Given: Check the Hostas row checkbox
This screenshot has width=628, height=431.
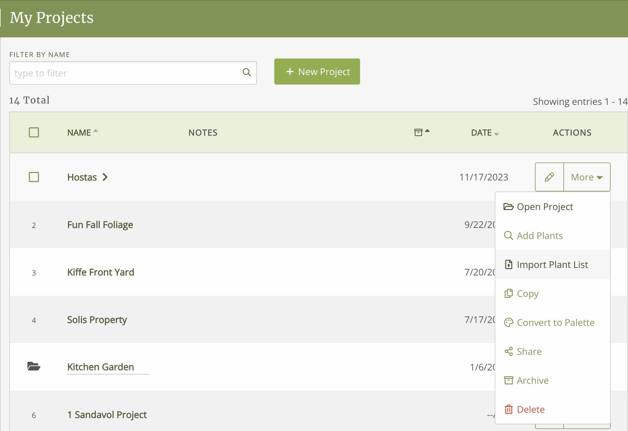Looking at the screenshot, I should 34,177.
